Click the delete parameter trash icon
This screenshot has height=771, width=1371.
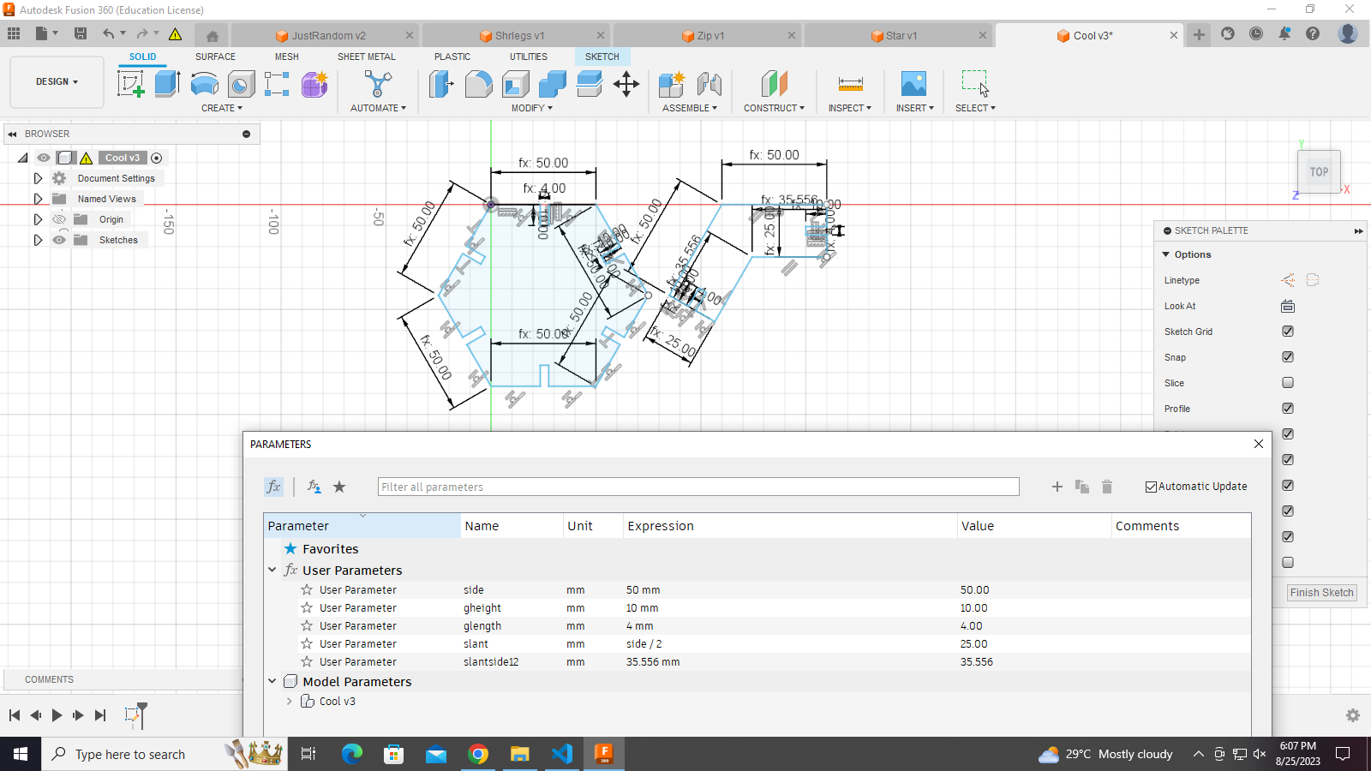click(x=1107, y=487)
